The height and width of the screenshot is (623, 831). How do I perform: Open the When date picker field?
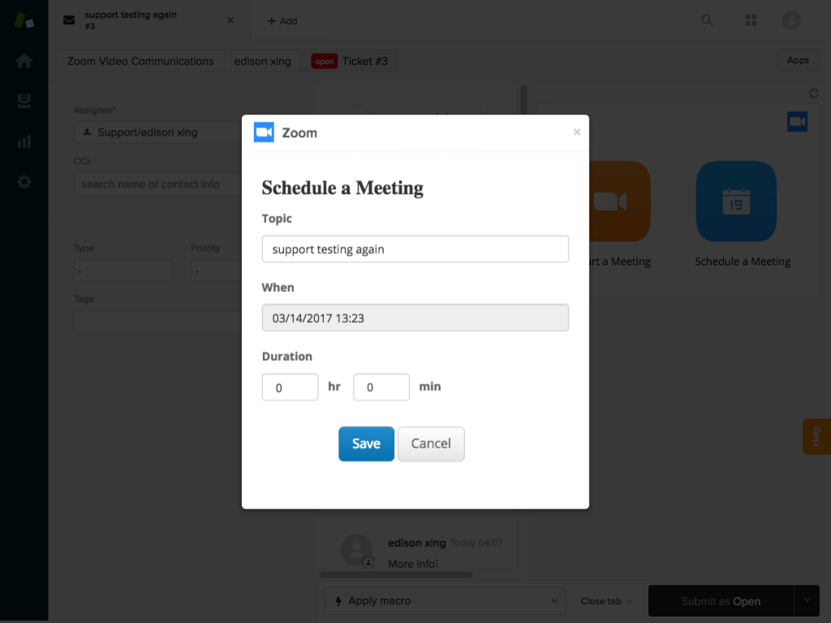pyautogui.click(x=415, y=318)
